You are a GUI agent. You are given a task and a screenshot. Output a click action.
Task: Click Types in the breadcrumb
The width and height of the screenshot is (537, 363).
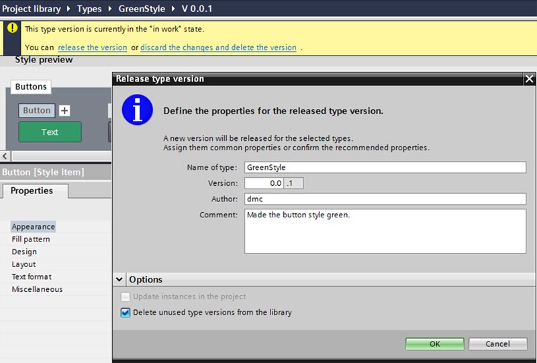pyautogui.click(x=89, y=9)
